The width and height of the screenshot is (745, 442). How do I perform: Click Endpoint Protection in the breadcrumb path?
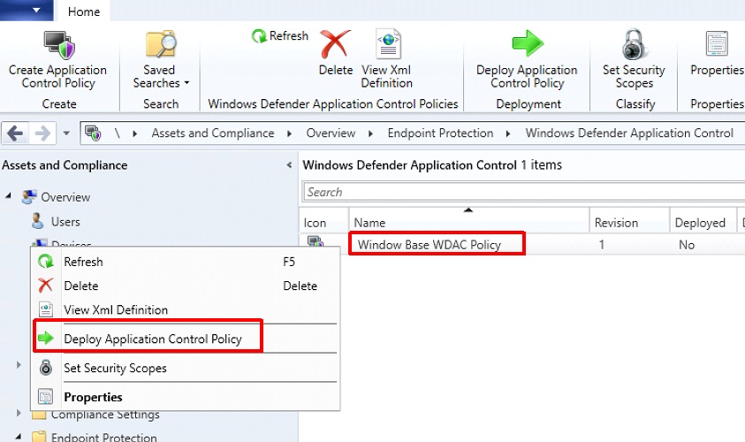pyautogui.click(x=440, y=133)
